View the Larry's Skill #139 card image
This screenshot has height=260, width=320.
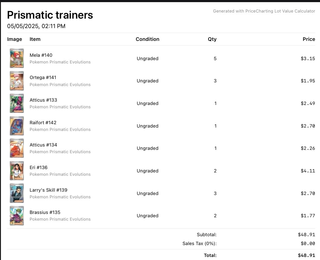click(x=17, y=193)
